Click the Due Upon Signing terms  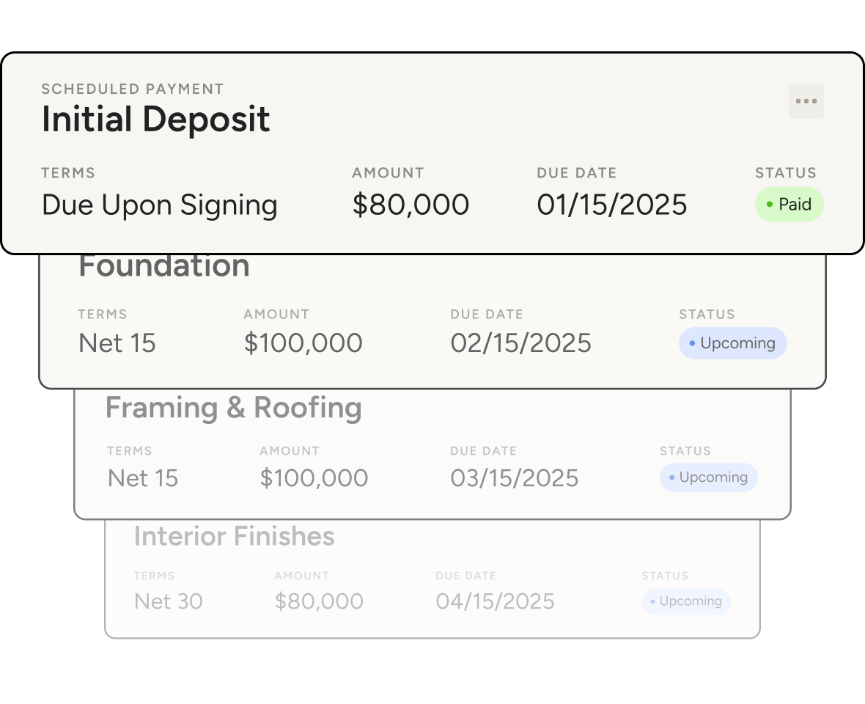160,205
